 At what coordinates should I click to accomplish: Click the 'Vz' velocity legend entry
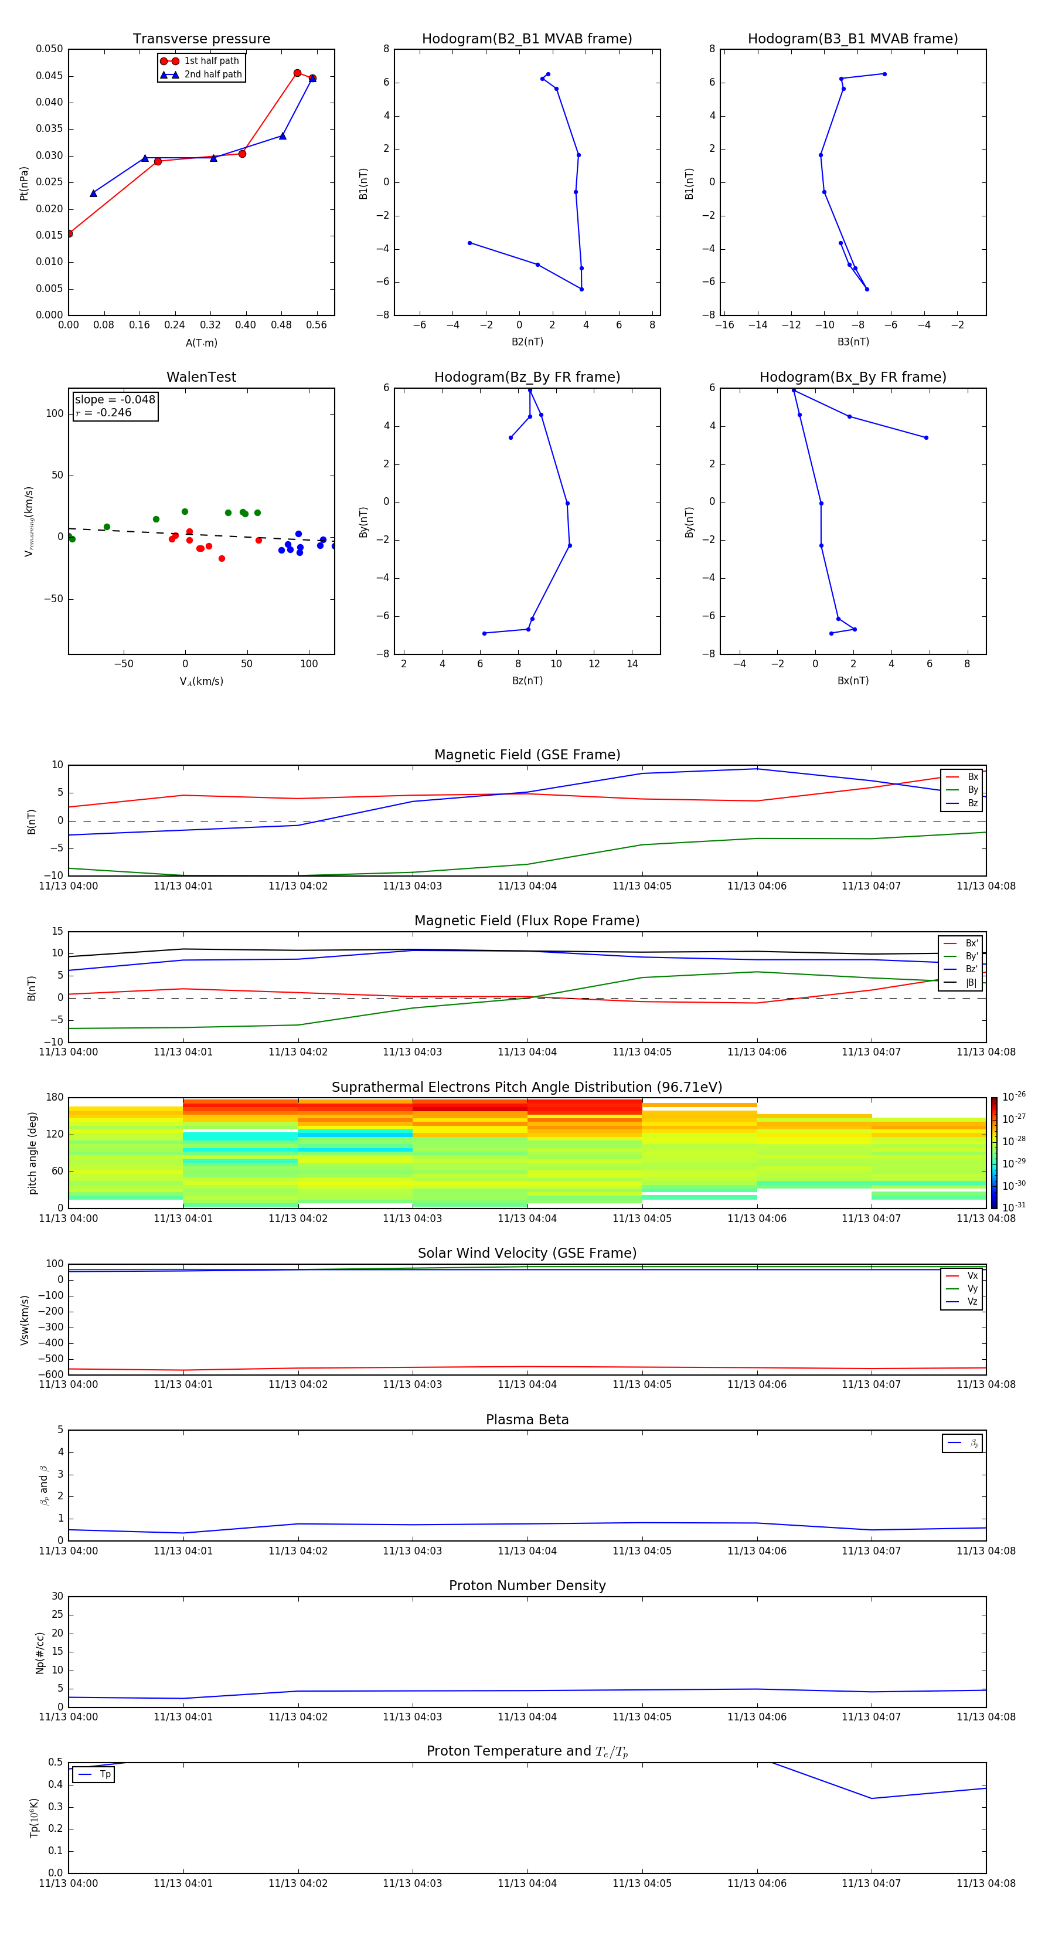pyautogui.click(x=962, y=1302)
